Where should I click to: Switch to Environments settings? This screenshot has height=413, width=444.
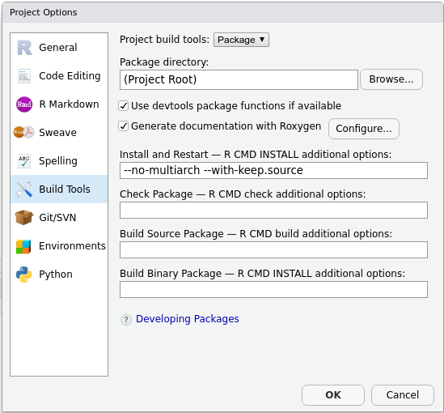coord(59,245)
